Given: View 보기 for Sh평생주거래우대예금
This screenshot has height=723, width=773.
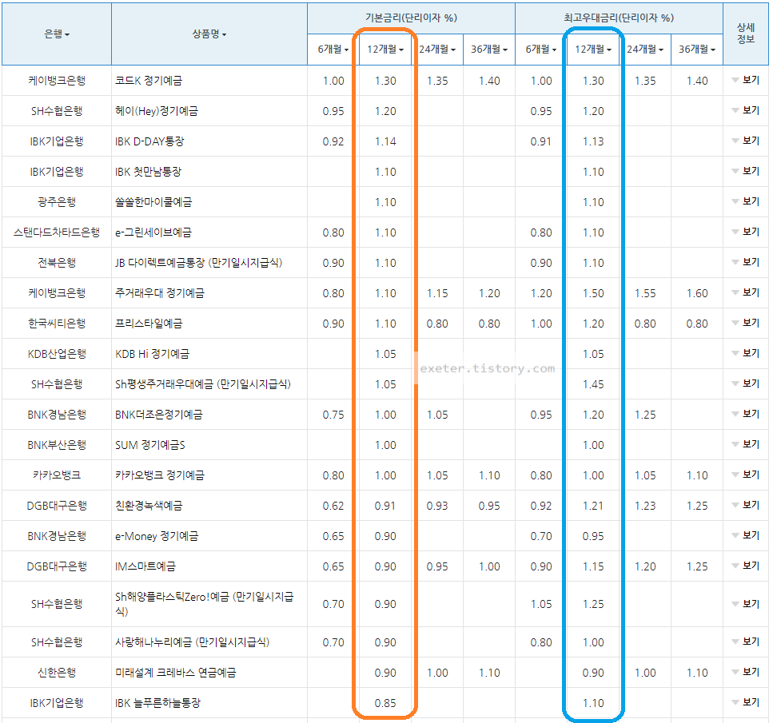Looking at the screenshot, I should (x=746, y=383).
